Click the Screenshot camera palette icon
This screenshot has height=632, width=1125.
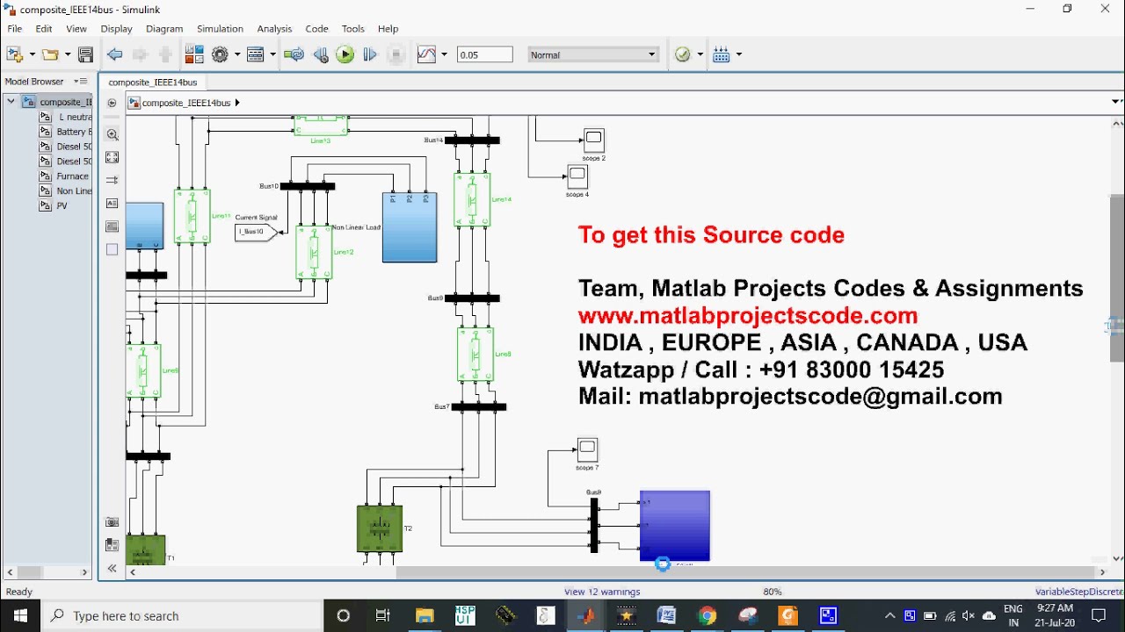tap(112, 522)
